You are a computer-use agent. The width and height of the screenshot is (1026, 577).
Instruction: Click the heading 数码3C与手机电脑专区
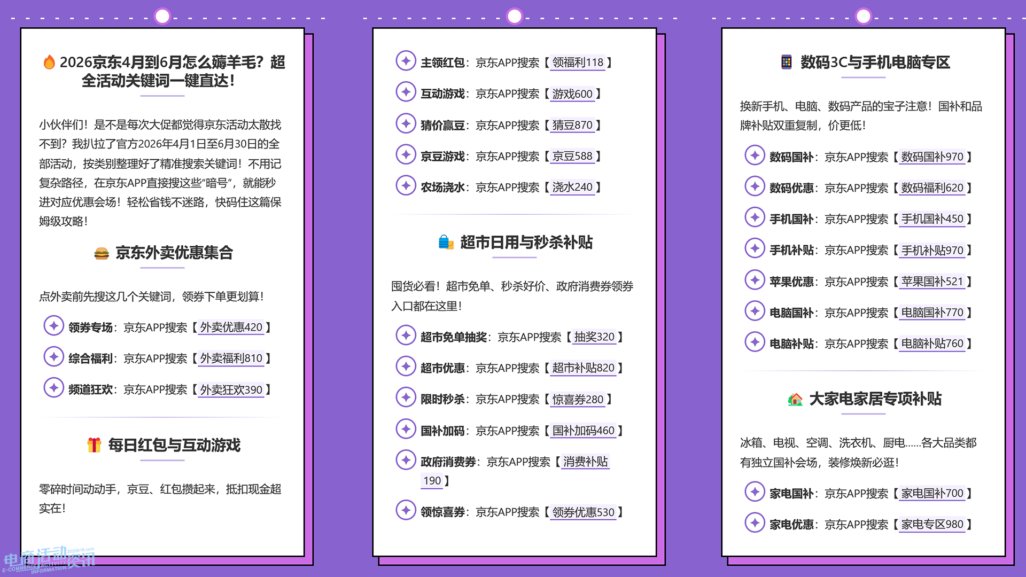click(875, 63)
